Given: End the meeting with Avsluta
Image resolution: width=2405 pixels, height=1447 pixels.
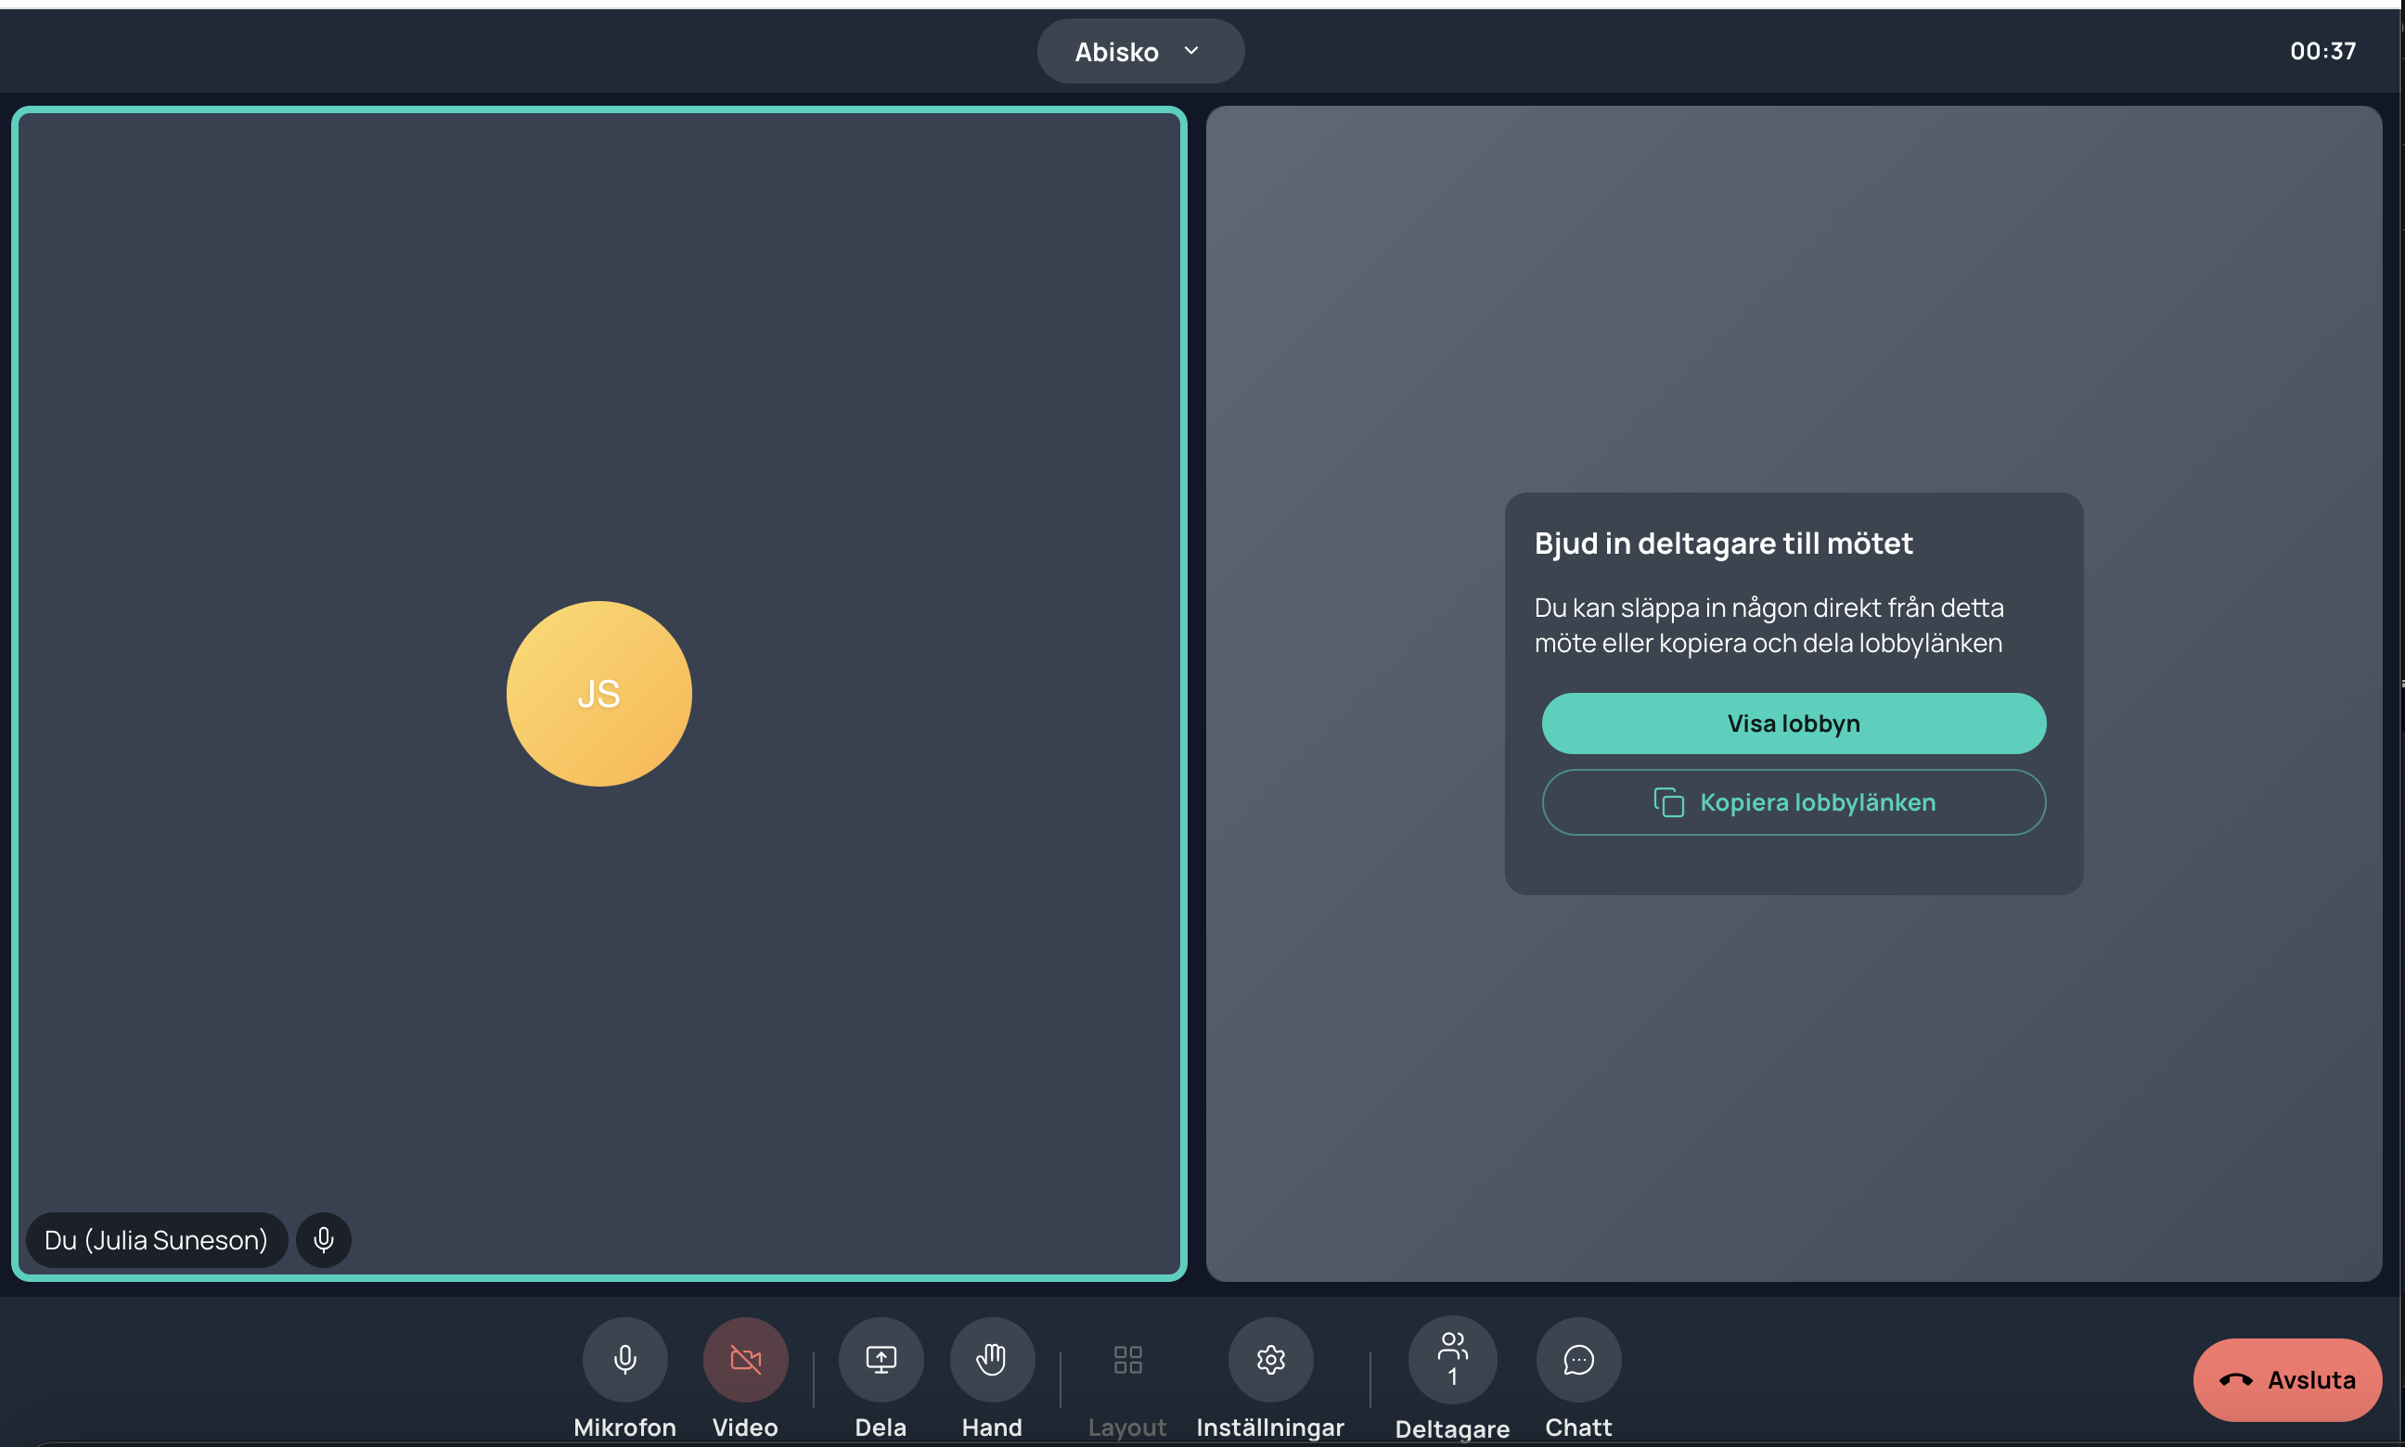Looking at the screenshot, I should pos(2287,1379).
